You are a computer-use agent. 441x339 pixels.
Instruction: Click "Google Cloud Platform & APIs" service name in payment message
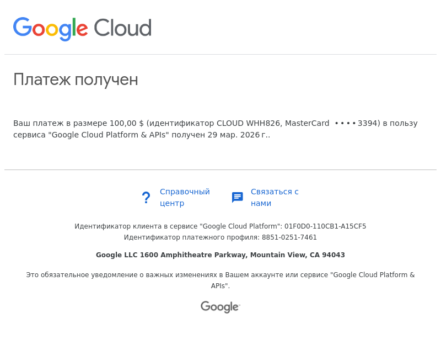[109, 135]
